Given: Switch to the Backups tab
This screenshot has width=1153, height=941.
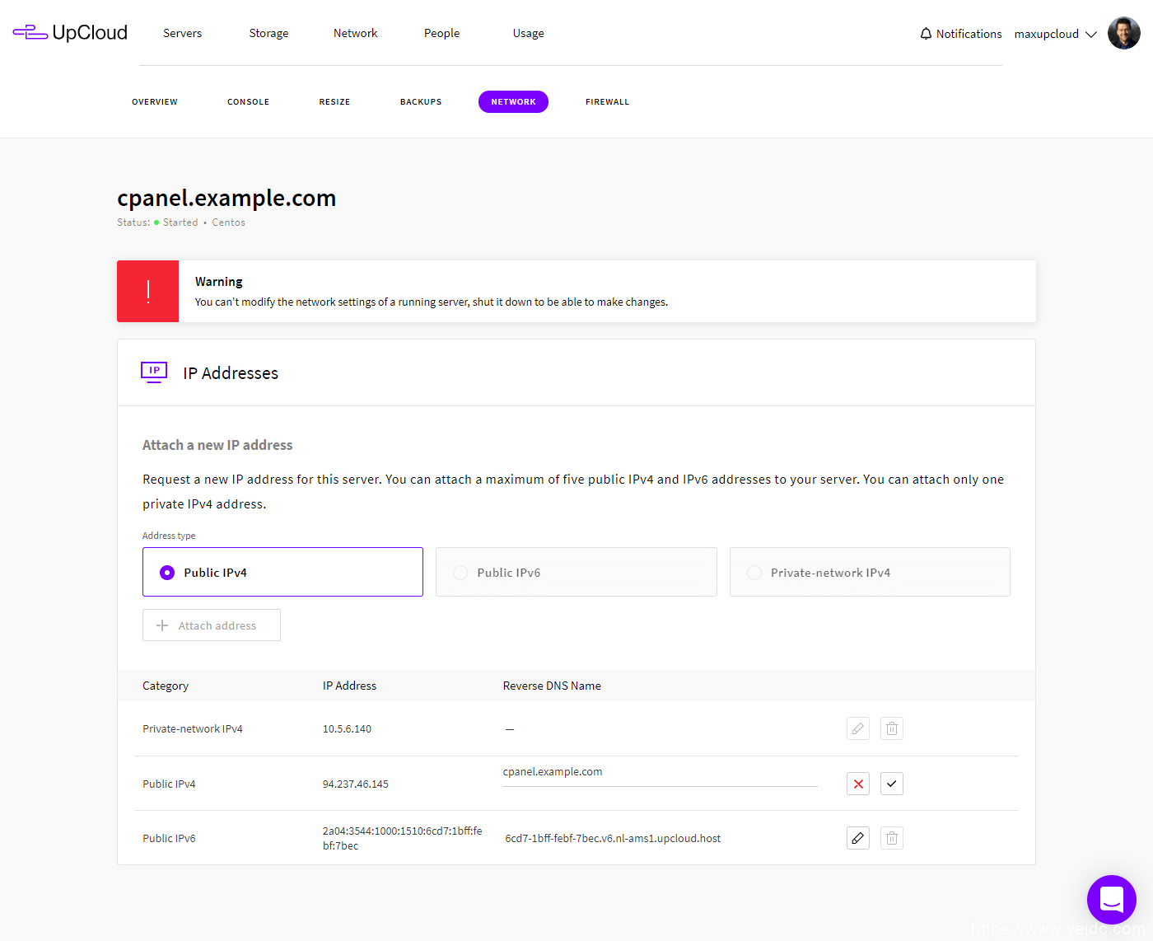Looking at the screenshot, I should 421,102.
